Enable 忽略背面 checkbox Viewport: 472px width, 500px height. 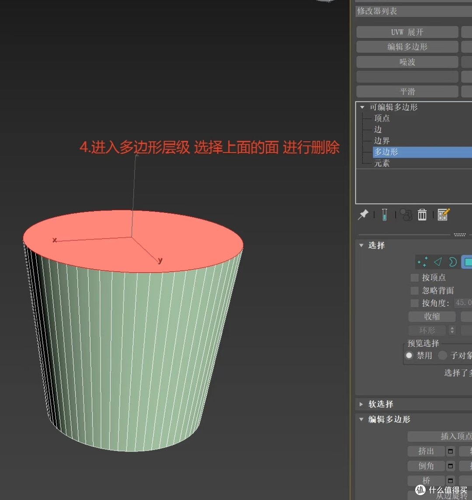[x=415, y=291]
